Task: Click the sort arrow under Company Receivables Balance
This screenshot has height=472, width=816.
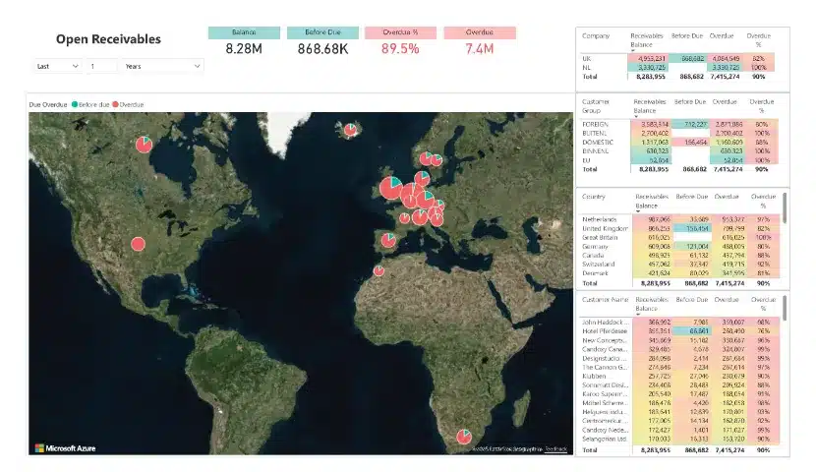Action: [633, 52]
